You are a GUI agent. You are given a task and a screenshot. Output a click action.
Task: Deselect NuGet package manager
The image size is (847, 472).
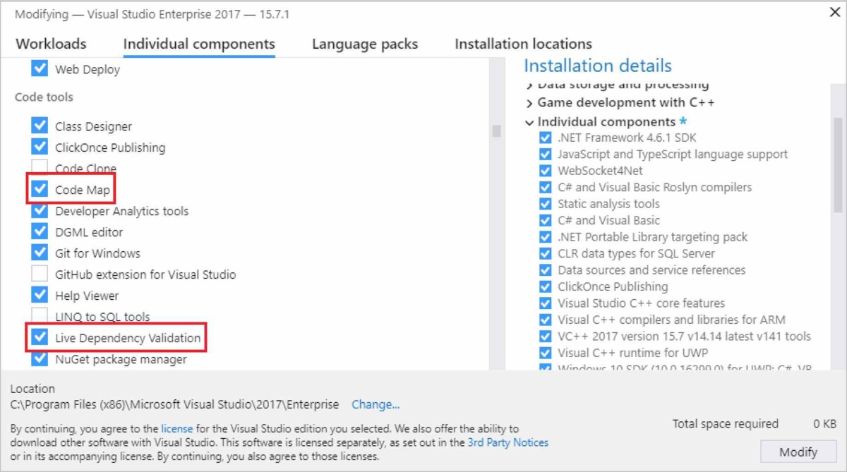[41, 358]
